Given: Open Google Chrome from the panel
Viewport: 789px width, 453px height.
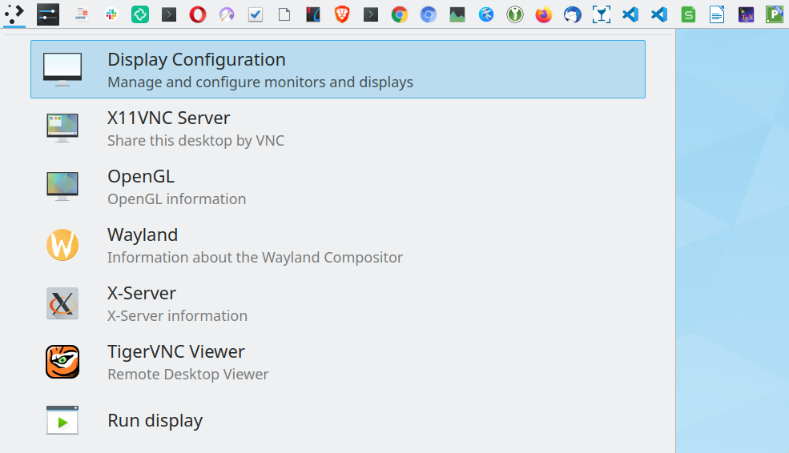Looking at the screenshot, I should (x=400, y=14).
